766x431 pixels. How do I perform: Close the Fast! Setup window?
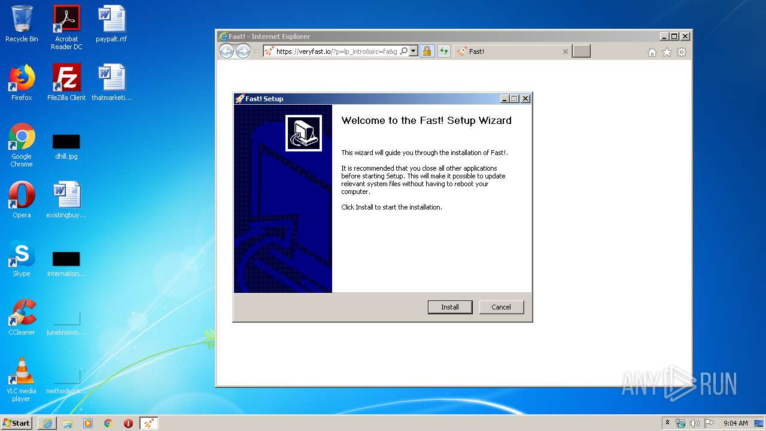(525, 99)
